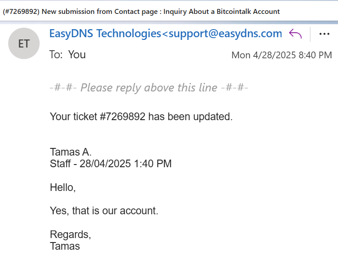Click the 'Please reply above this line' text

(149, 87)
